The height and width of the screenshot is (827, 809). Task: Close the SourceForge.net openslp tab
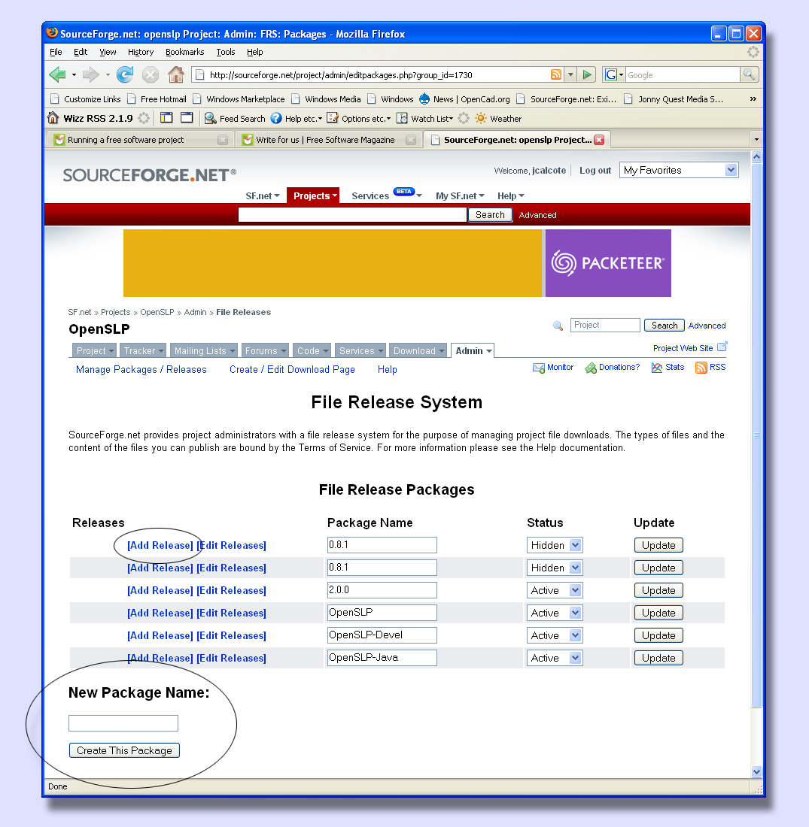click(599, 140)
